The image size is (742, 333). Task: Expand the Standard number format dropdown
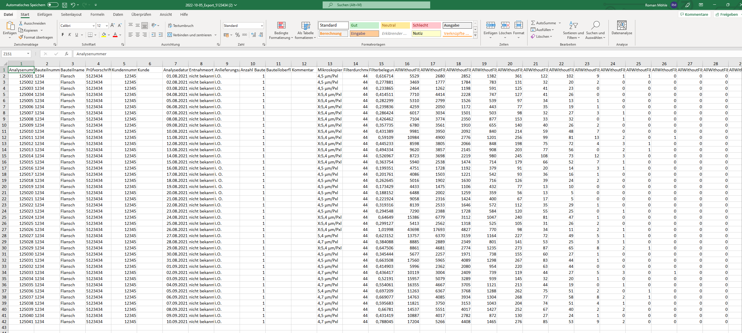[x=262, y=26]
